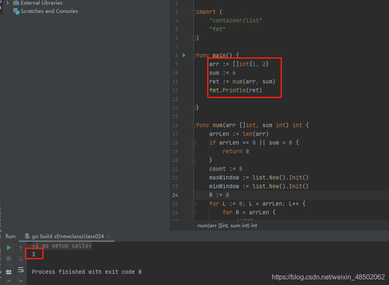Click line number 24 in gutter
The height and width of the screenshot is (285, 389).
[175, 195]
